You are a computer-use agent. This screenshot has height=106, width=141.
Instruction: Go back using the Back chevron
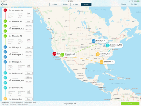point(4,4)
